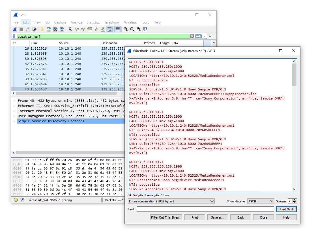Viewport: 316px width, 235px height.
Task: Click the Help button in dialog
Action: (286, 217)
